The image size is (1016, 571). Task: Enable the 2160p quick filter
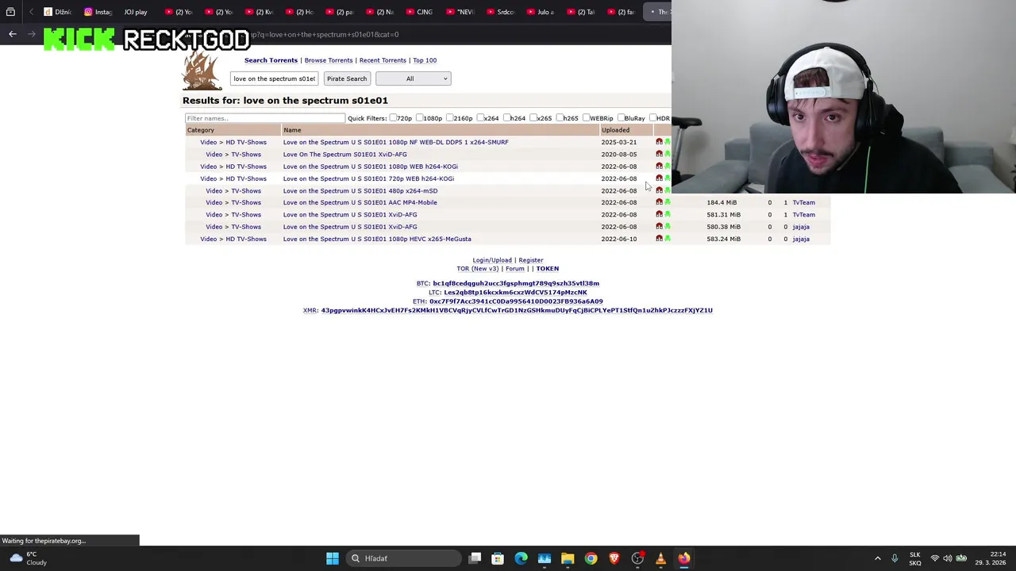449,118
